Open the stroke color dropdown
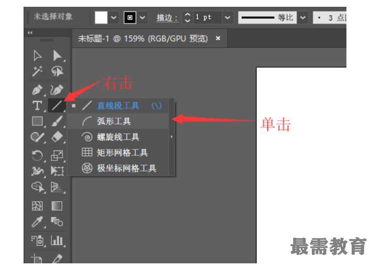Viewport: 370px width, 267px height. coord(143,17)
